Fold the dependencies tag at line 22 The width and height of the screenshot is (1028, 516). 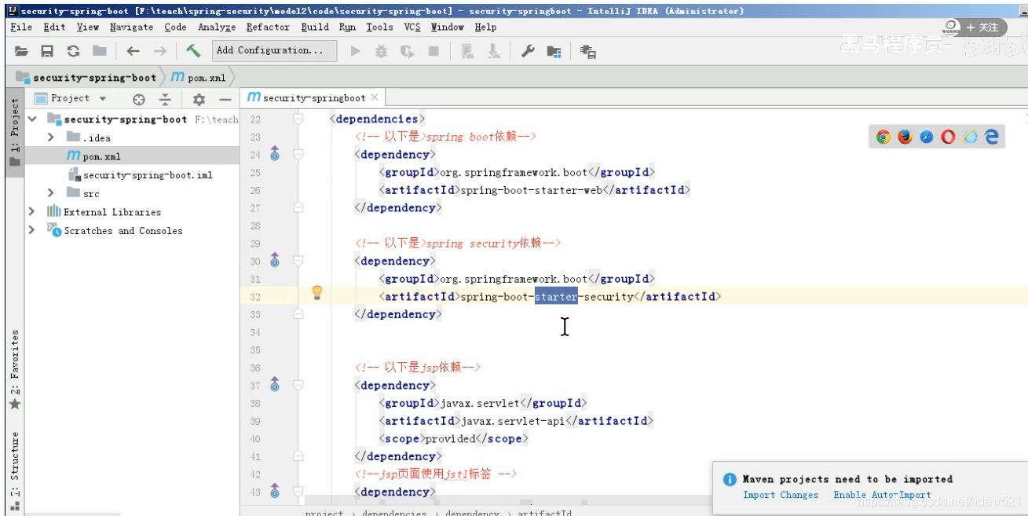click(298, 119)
